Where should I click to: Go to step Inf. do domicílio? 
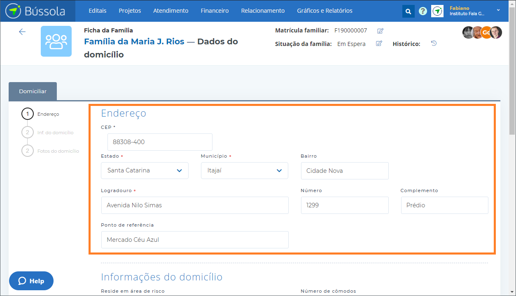(55, 133)
